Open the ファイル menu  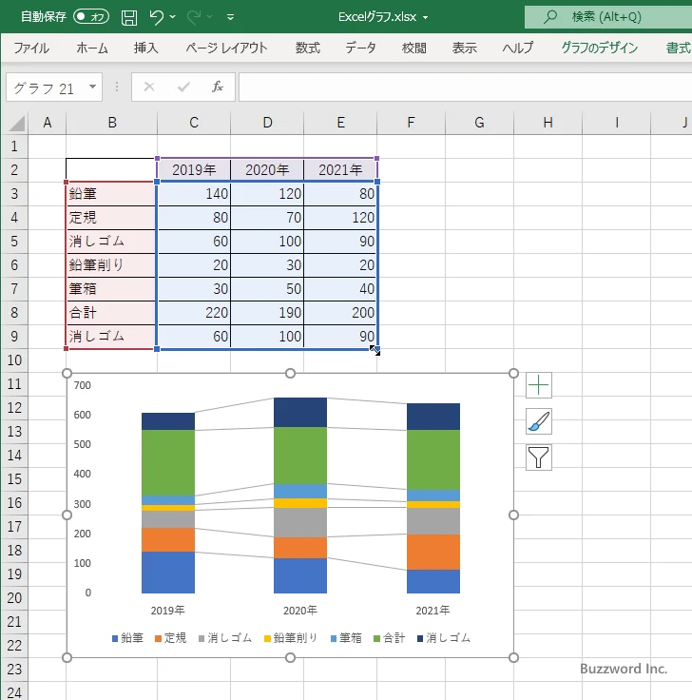click(31, 48)
